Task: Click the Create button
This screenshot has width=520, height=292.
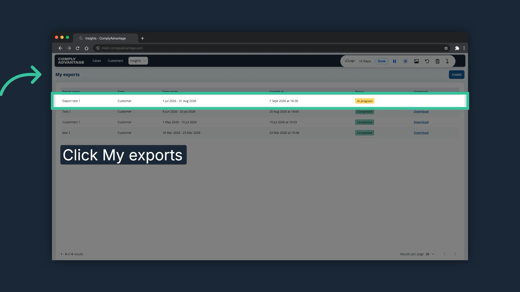Action: tap(457, 75)
